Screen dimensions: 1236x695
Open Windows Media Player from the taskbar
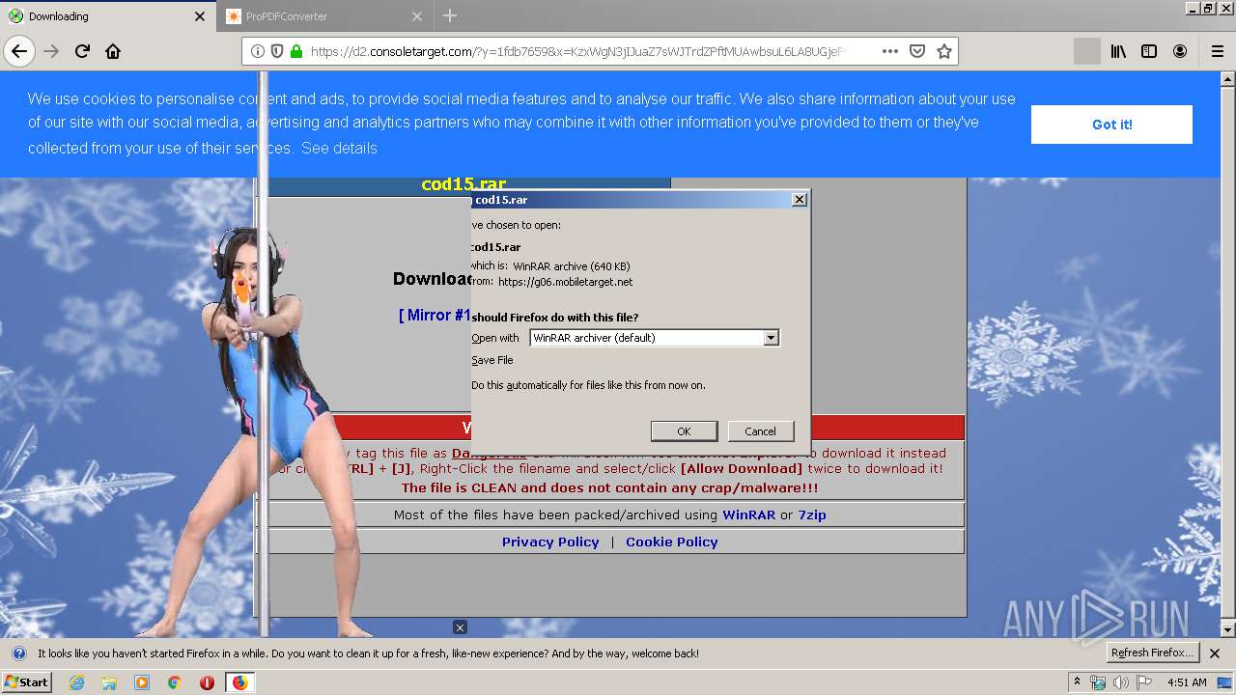tap(142, 682)
